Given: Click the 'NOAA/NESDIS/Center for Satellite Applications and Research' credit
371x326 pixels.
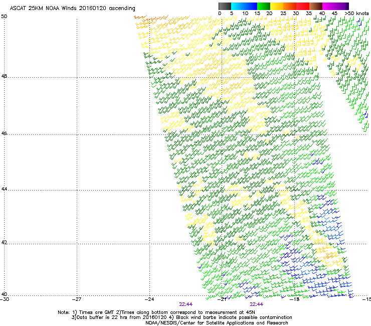Looking at the screenshot, I should click(x=217, y=323).
